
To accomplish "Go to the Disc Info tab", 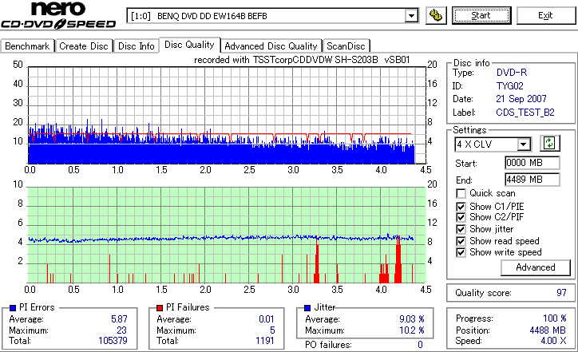I will (136, 46).
